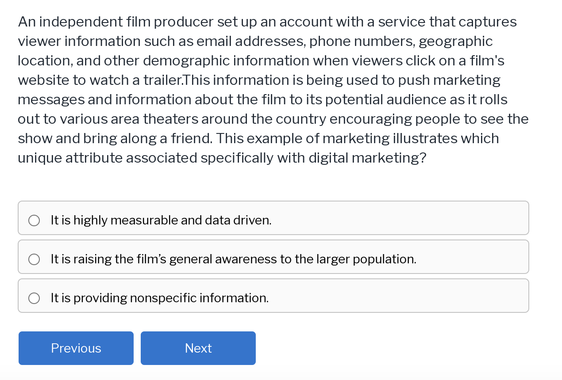Screen dimensions: 562x380
Task: Click the unselected circle beside the second option
Action: (34, 259)
